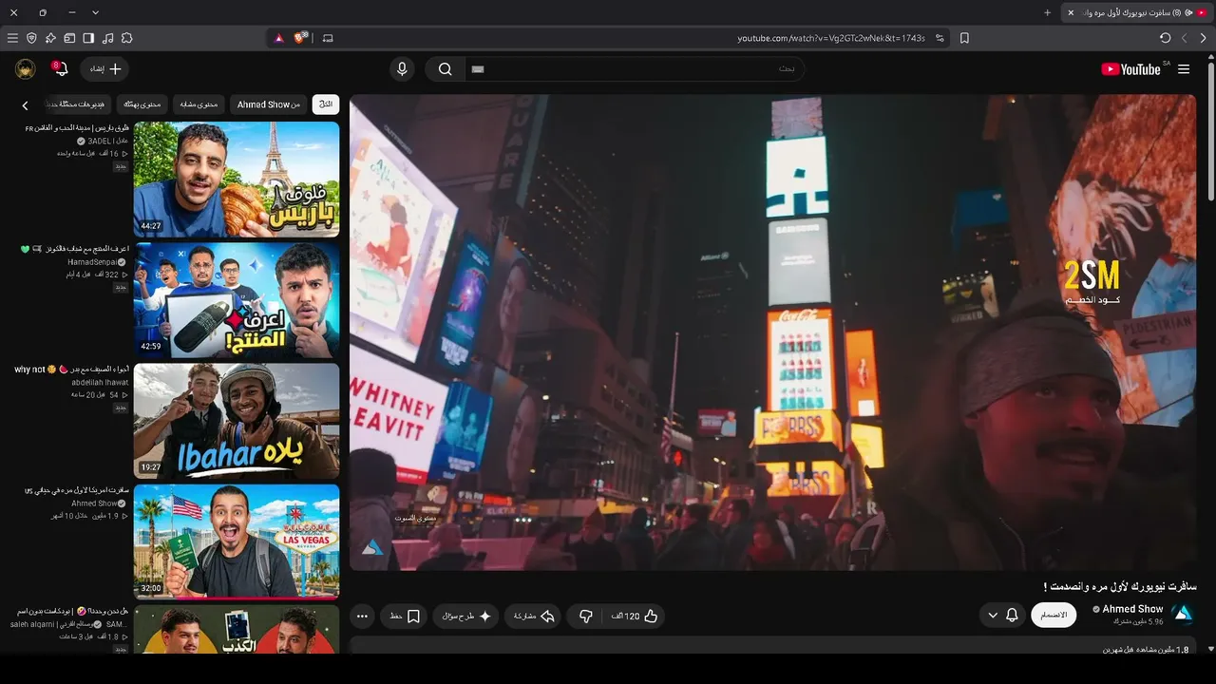This screenshot has width=1216, height=684.
Task: Click the address bar URL
Action: click(831, 38)
